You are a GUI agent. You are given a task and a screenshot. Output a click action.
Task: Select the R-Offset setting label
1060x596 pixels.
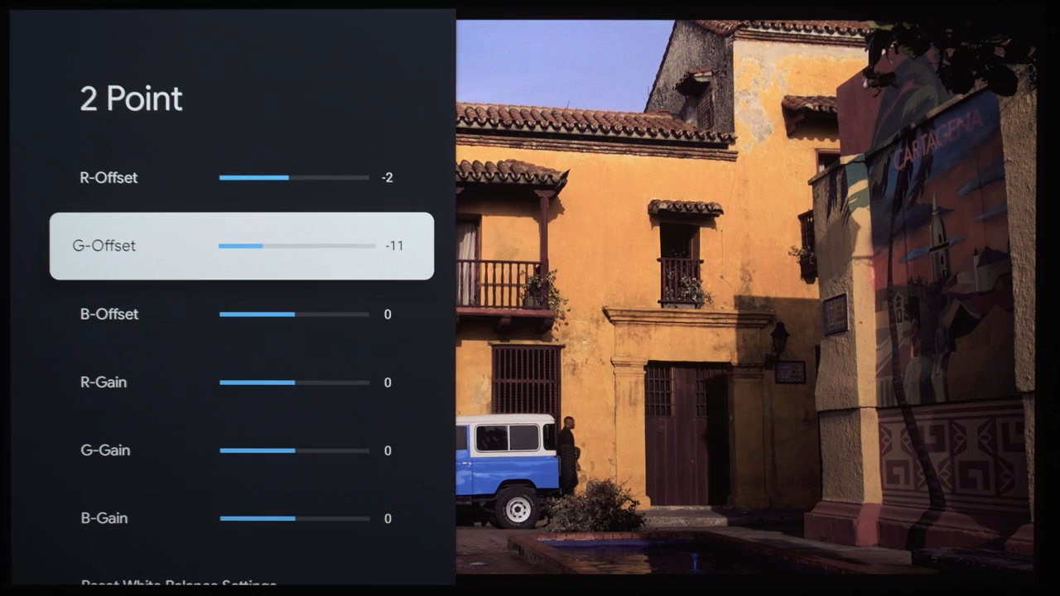108,178
